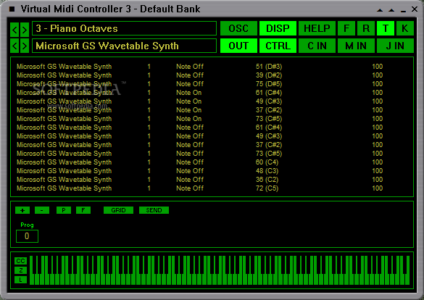The height and width of the screenshot is (300, 424).
Task: Toggle the J IN button
Action: (395, 46)
